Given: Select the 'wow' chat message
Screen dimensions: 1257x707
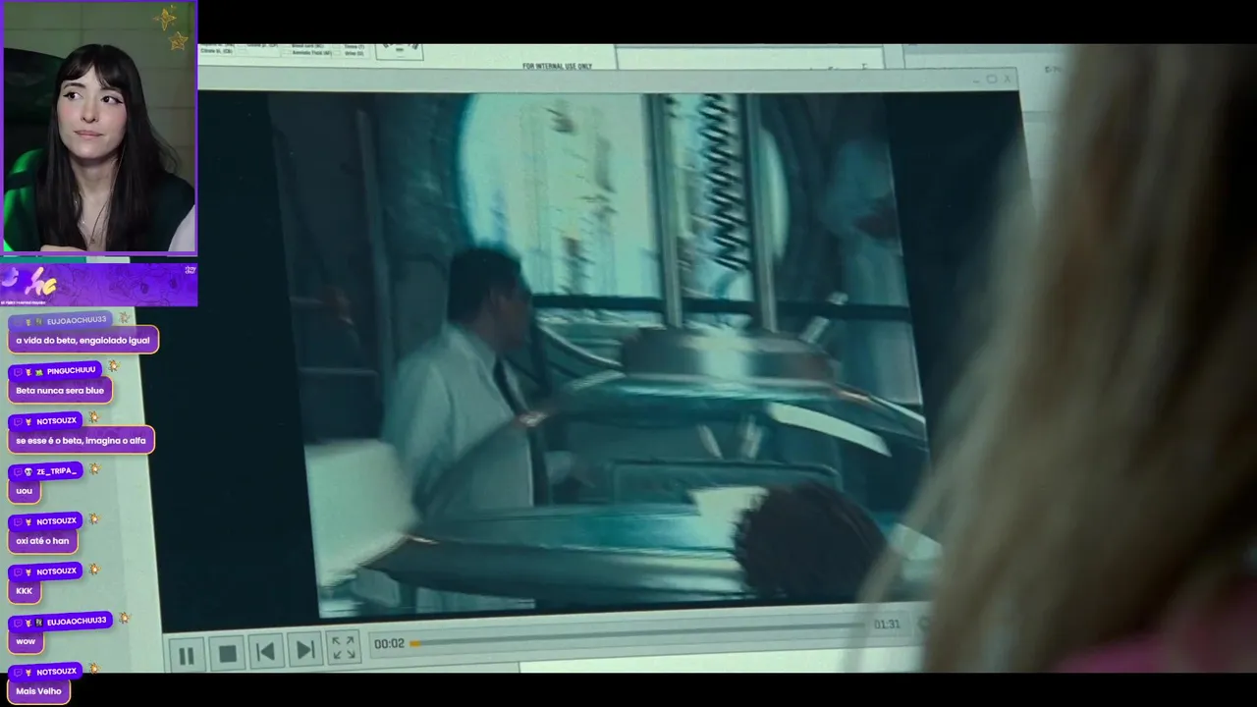Looking at the screenshot, I should tap(26, 640).
